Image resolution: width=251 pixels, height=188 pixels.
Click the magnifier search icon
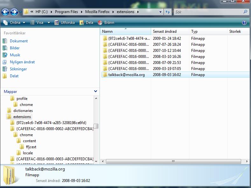245,12
